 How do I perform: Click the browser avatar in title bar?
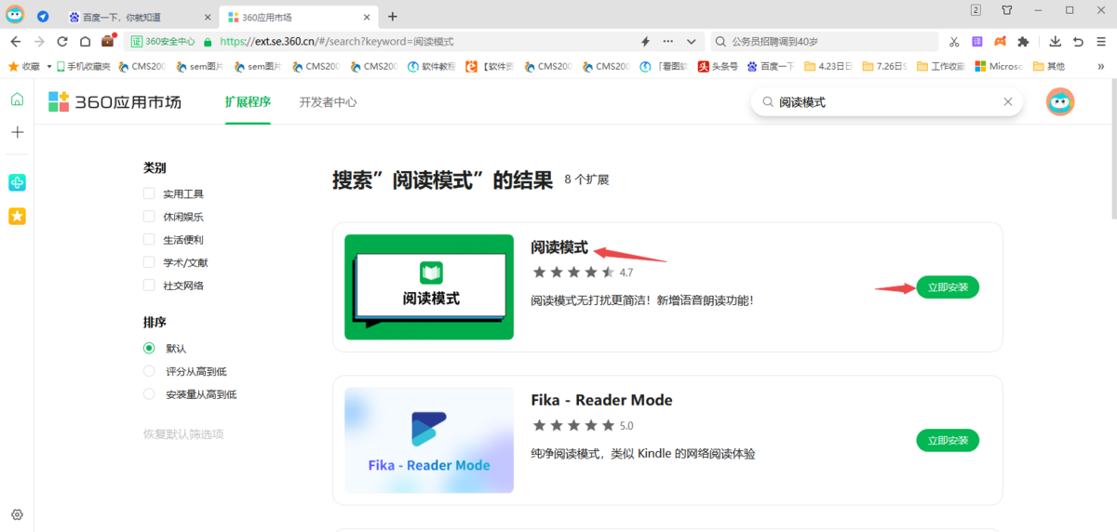click(x=15, y=15)
